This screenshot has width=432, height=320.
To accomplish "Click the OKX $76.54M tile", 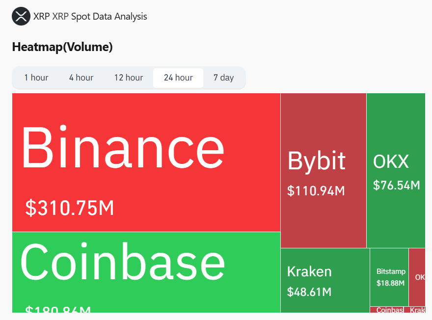I will [x=396, y=170].
